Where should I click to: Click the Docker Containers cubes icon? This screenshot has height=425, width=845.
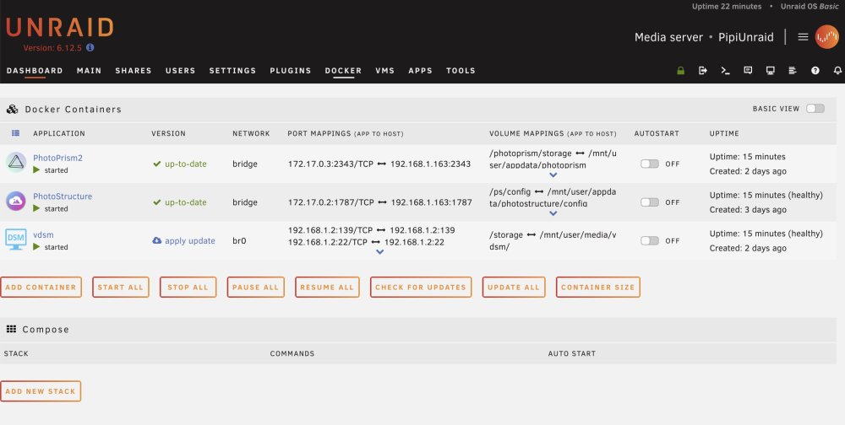click(x=12, y=110)
